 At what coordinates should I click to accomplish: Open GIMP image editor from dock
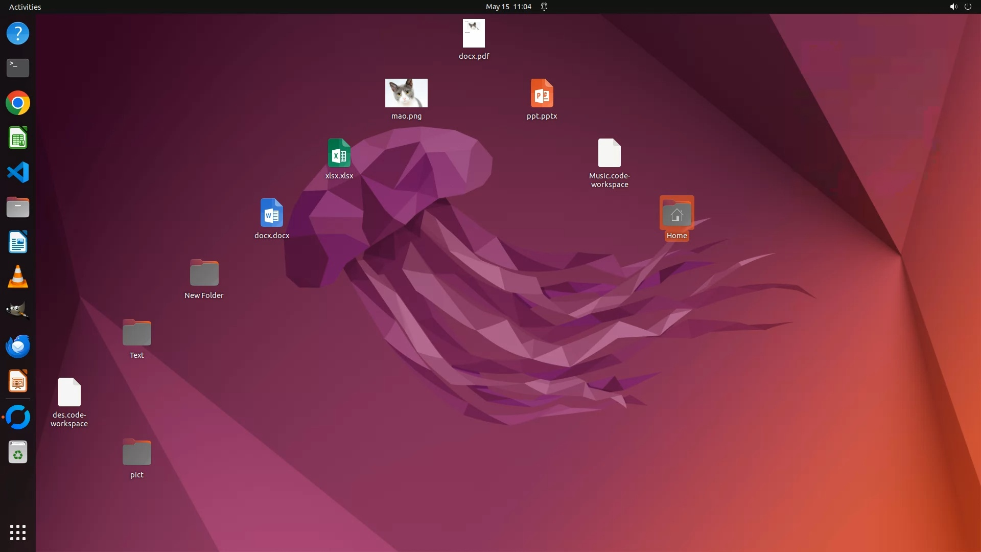point(18,311)
